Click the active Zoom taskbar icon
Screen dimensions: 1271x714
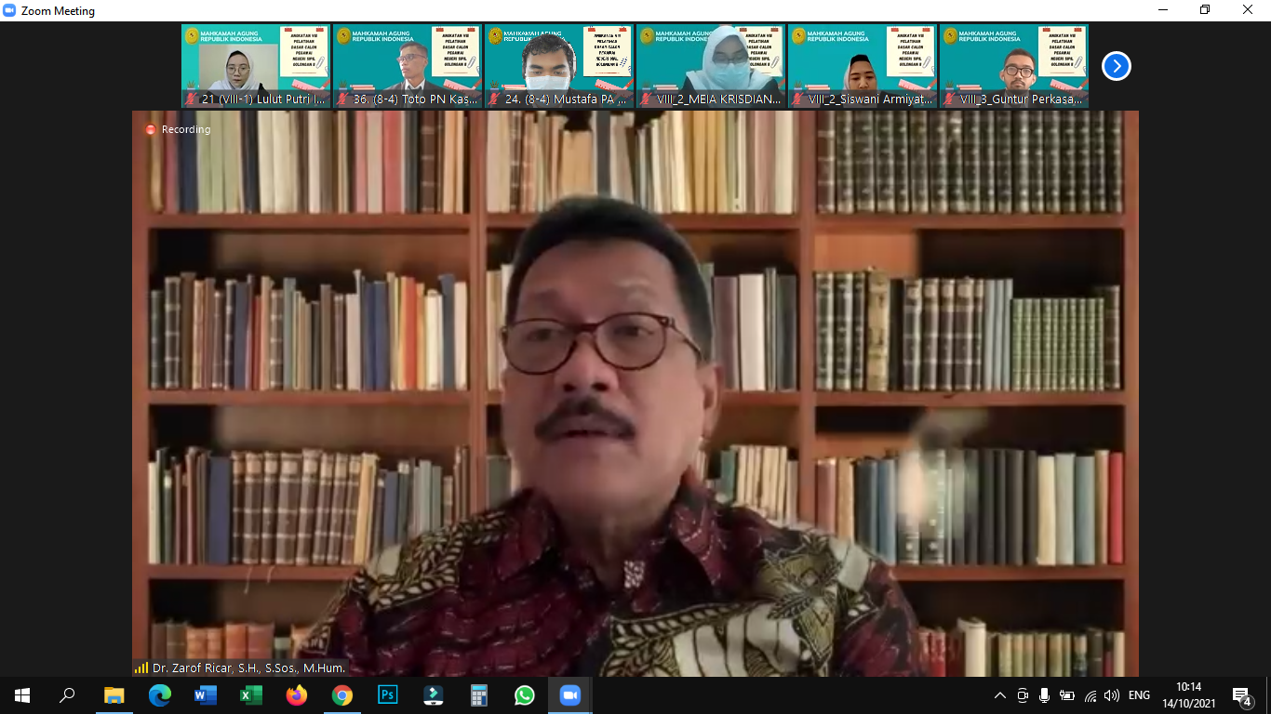(569, 695)
